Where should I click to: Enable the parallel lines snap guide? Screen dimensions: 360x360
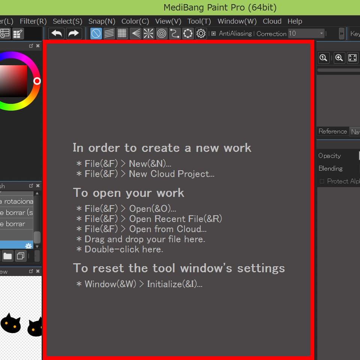(x=109, y=33)
